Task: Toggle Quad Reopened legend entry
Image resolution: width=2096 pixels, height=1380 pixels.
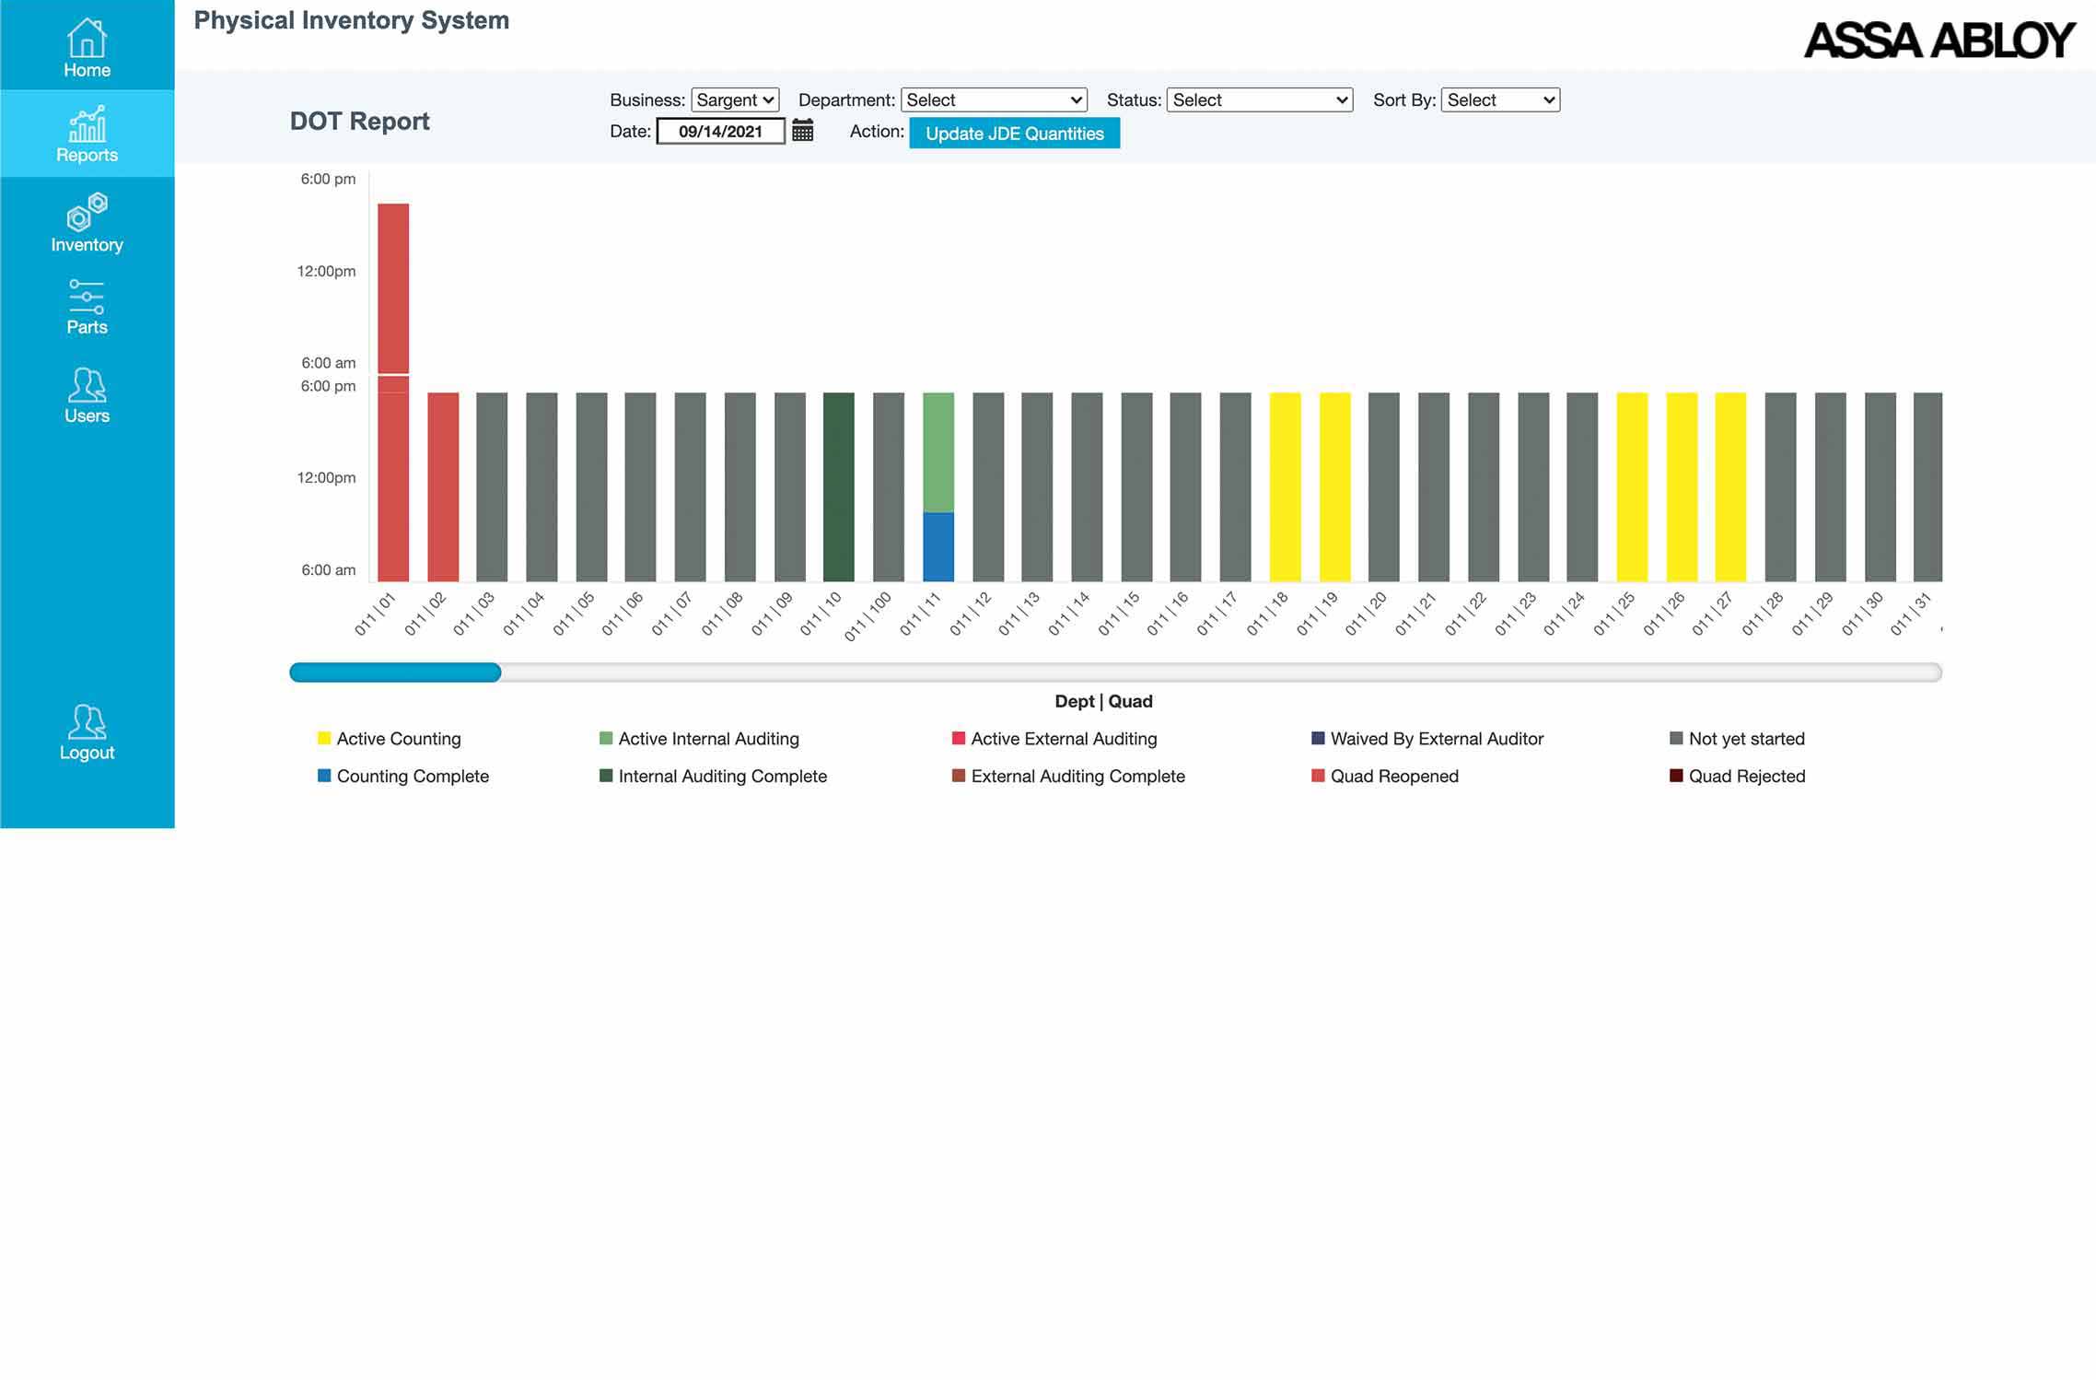Action: [x=1385, y=776]
